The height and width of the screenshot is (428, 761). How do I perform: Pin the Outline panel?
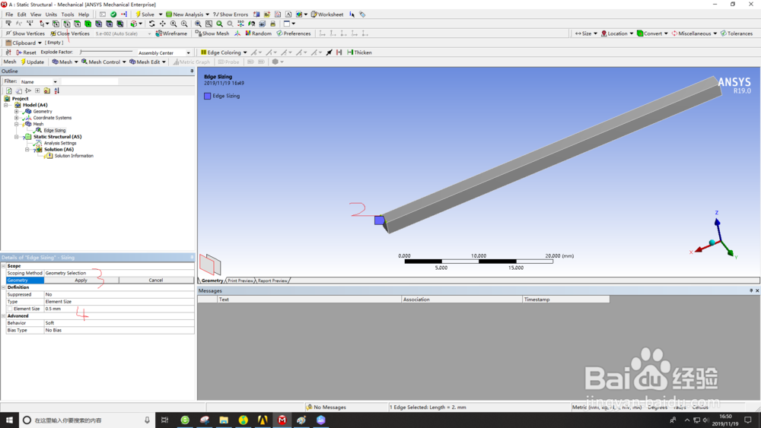tap(192, 71)
